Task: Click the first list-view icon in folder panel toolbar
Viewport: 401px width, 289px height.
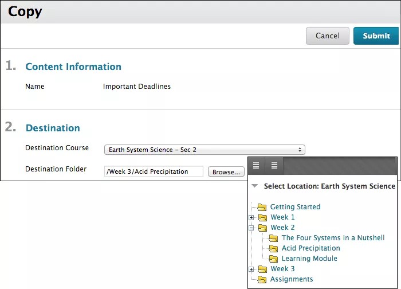Action: [256, 165]
